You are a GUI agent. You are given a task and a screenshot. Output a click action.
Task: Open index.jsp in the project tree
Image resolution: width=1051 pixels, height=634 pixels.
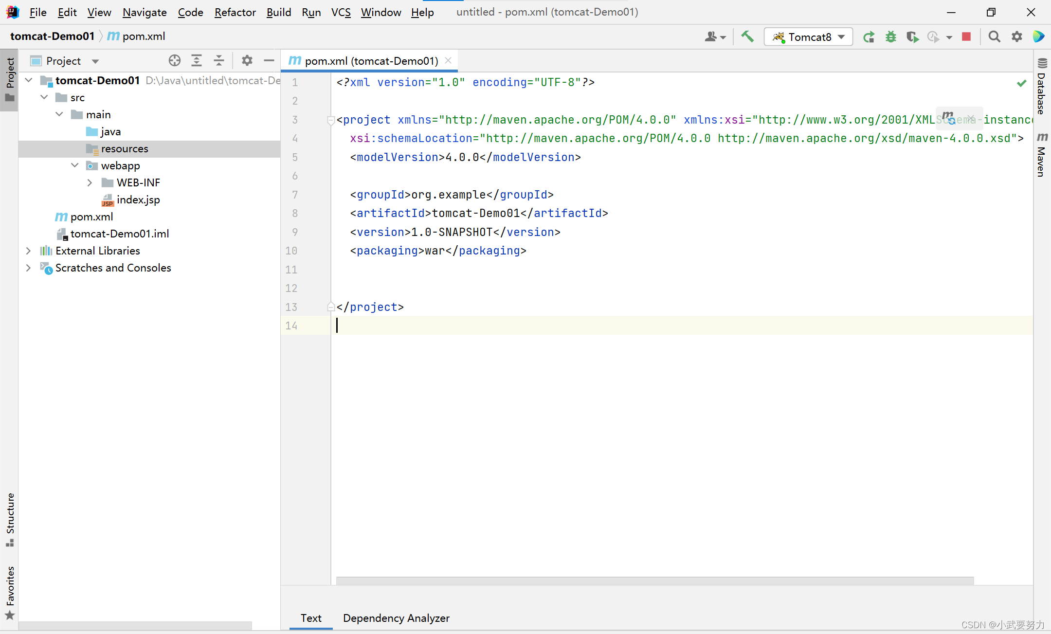pos(138,199)
